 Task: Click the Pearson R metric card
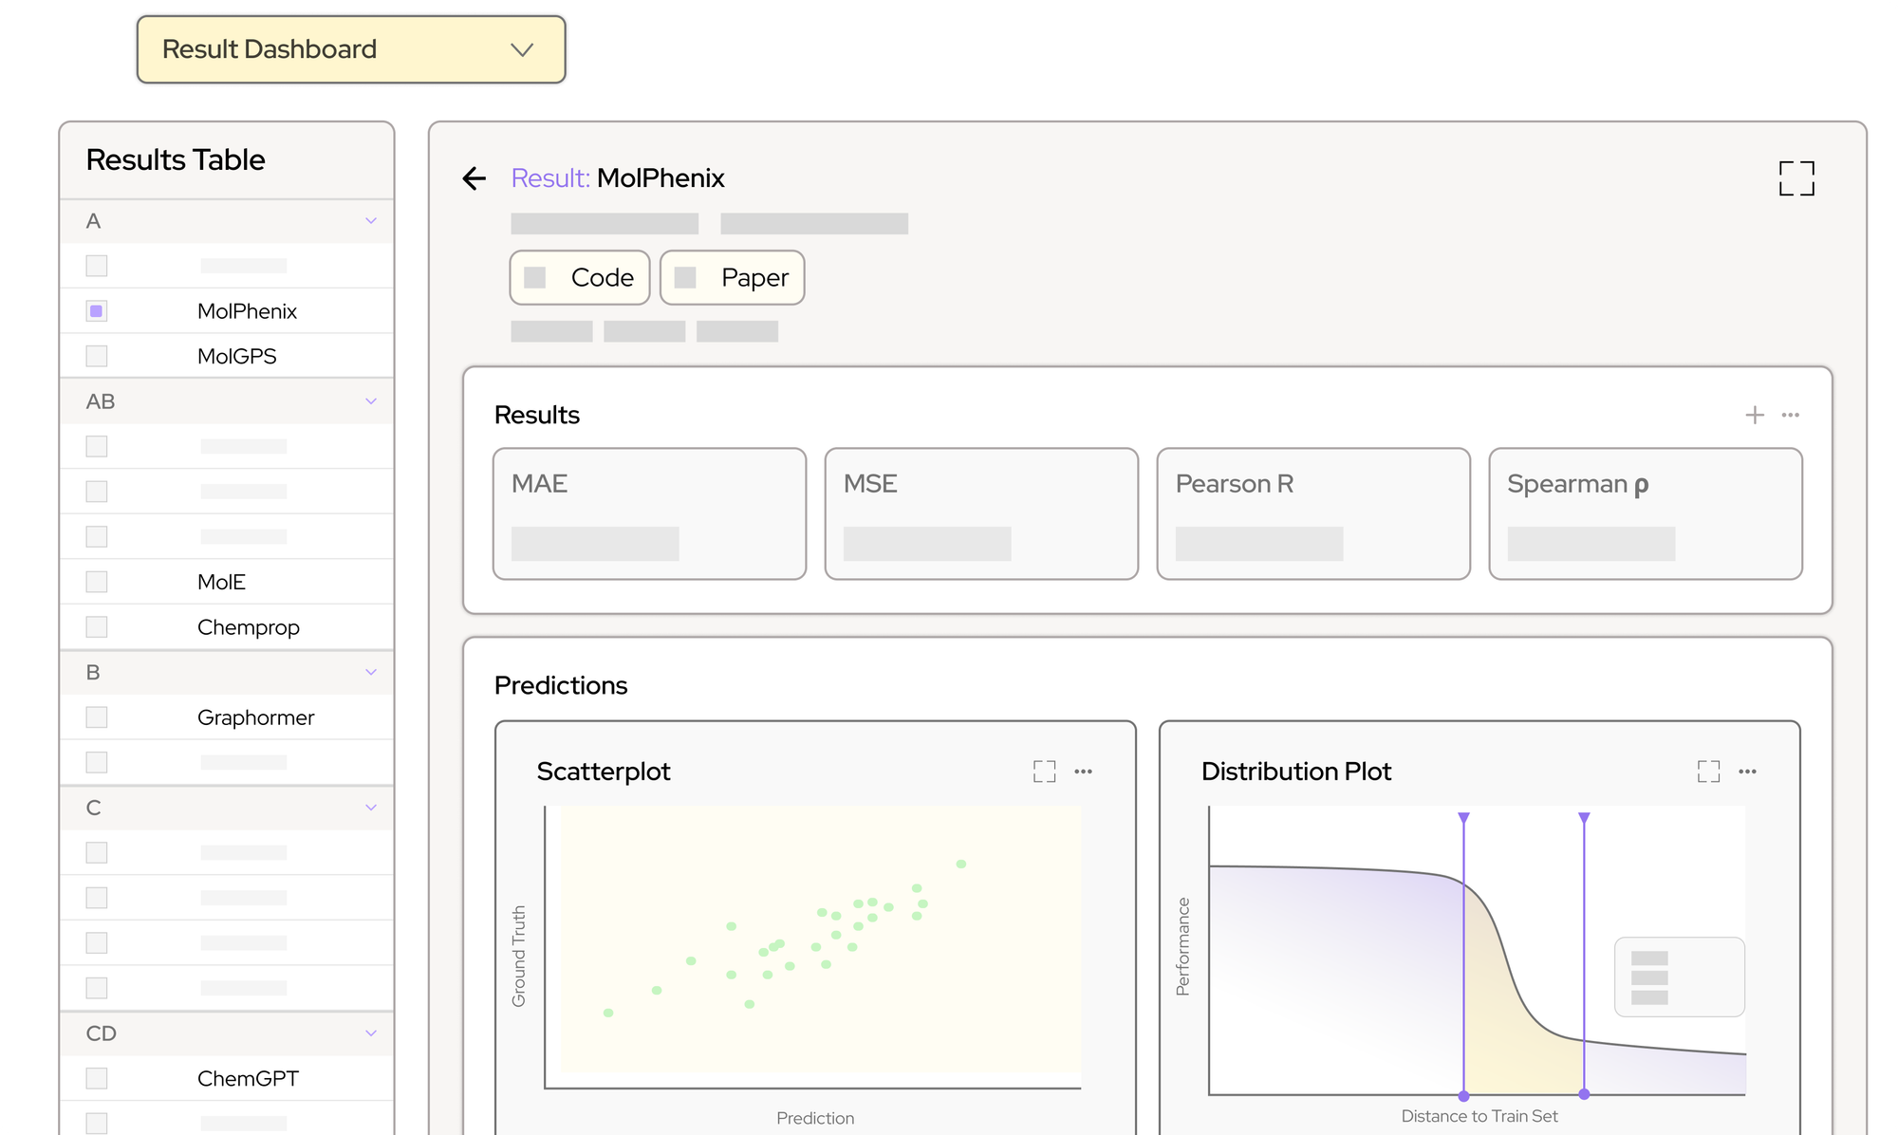tap(1312, 513)
